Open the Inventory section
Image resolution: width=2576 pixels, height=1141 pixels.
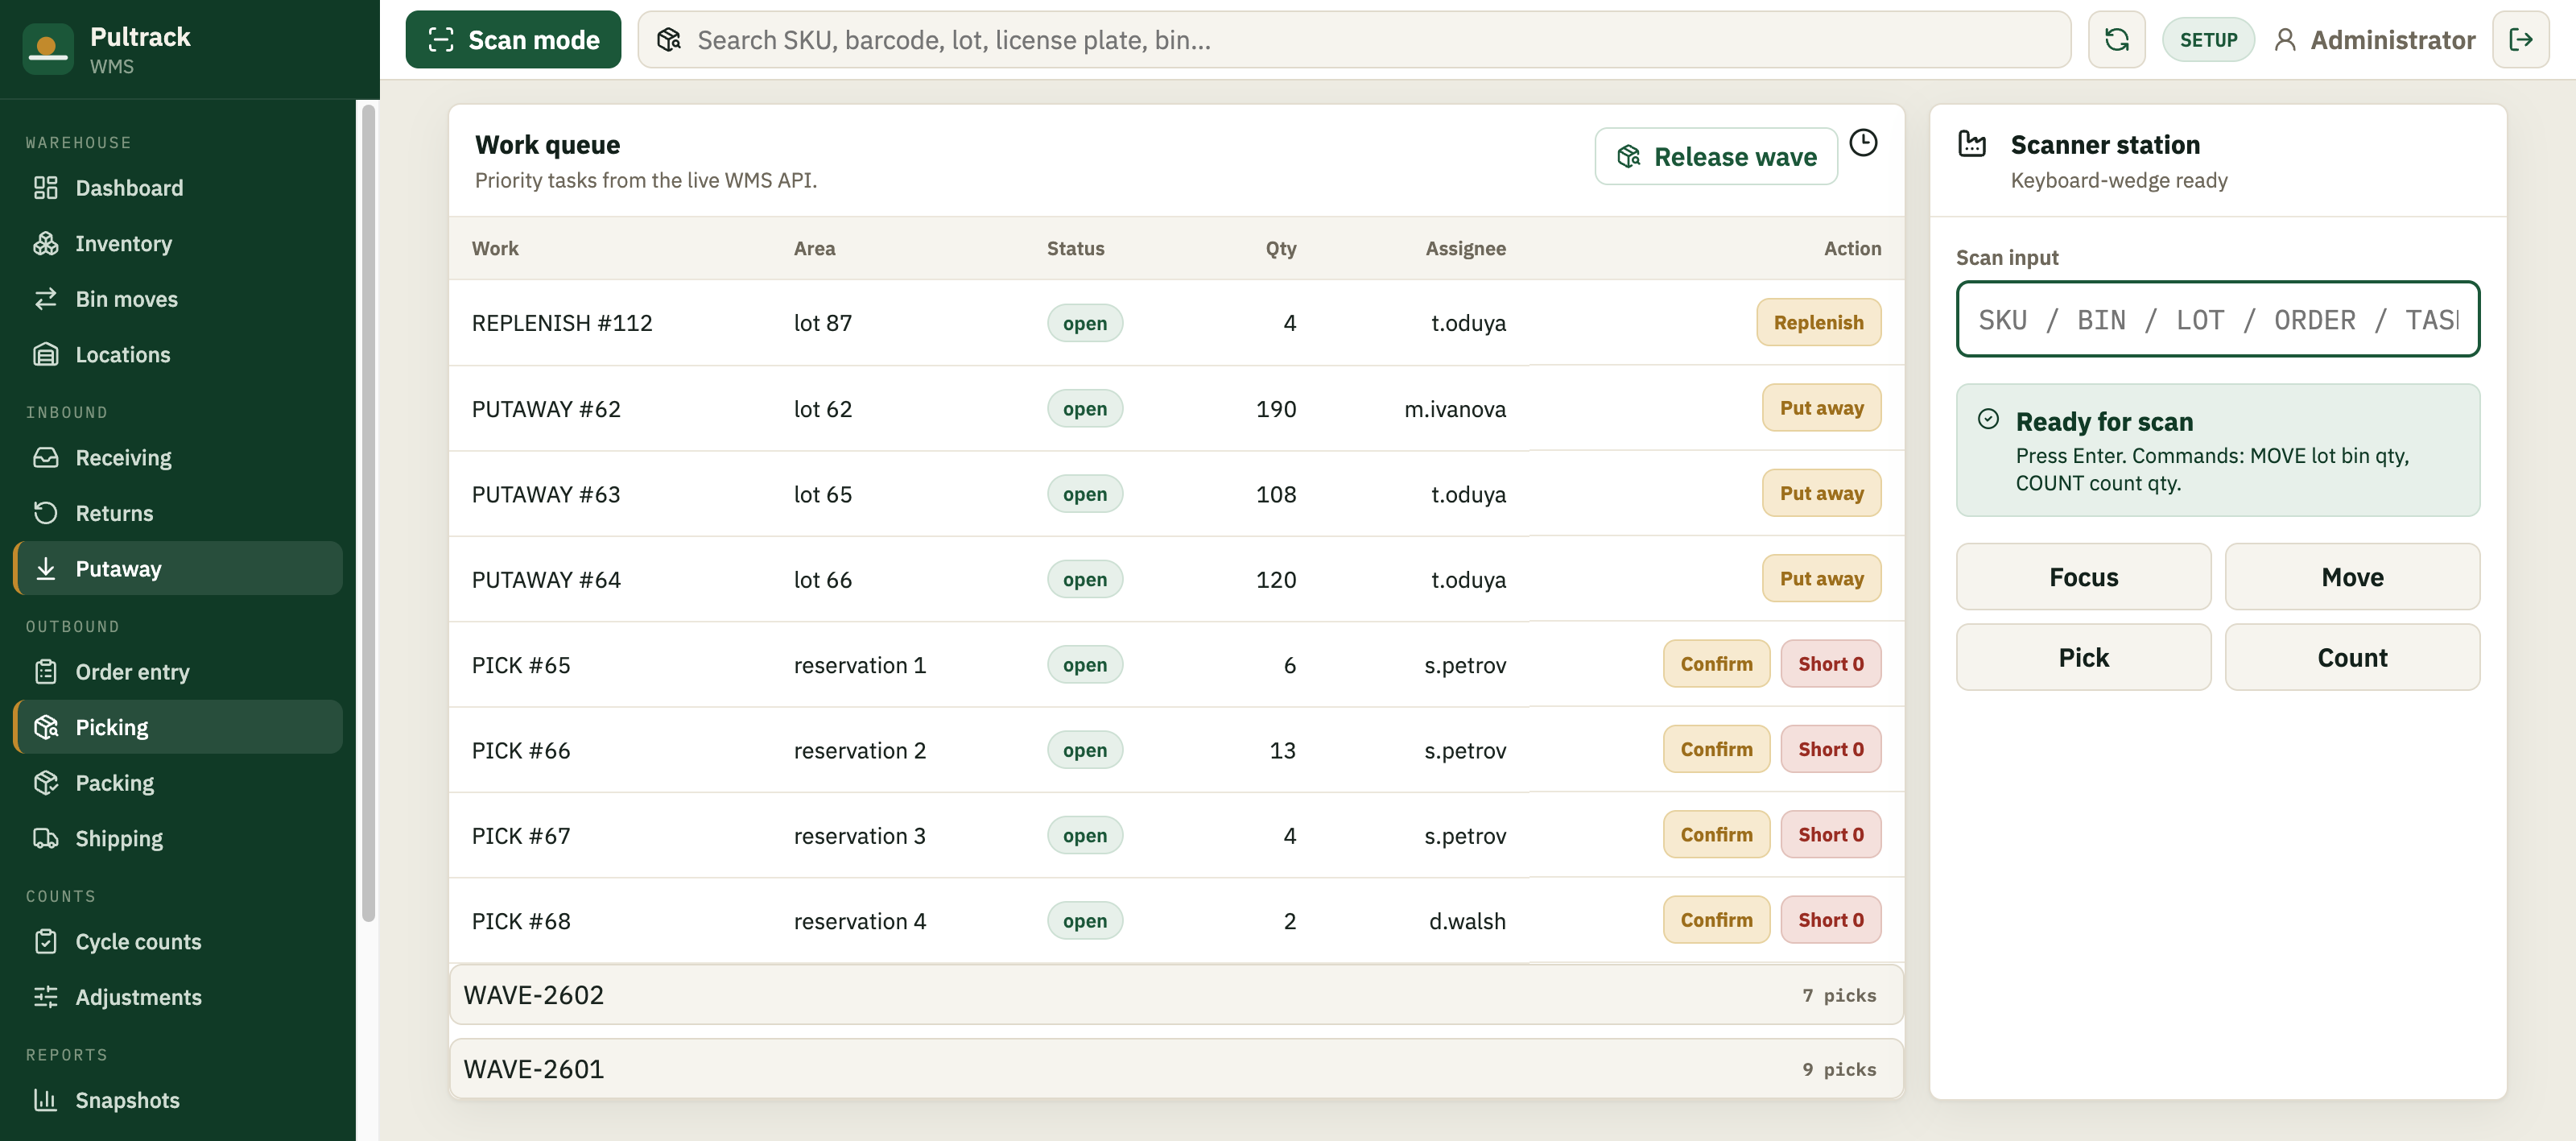click(178, 243)
